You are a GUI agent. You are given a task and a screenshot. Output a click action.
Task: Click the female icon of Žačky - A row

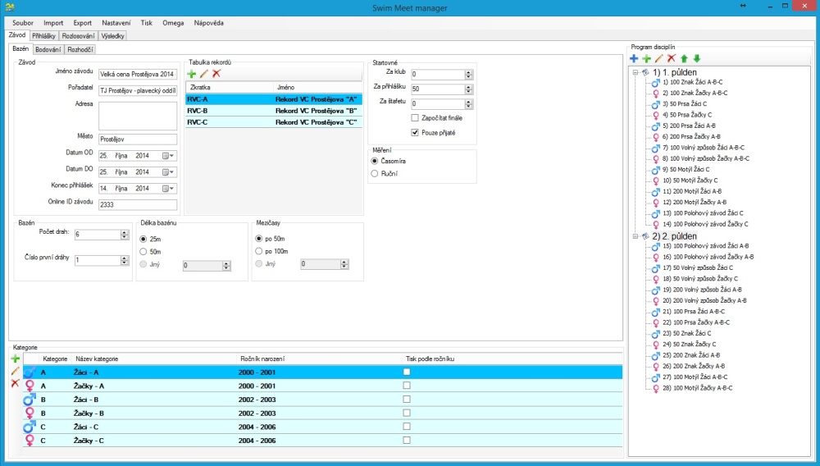pyautogui.click(x=30, y=386)
